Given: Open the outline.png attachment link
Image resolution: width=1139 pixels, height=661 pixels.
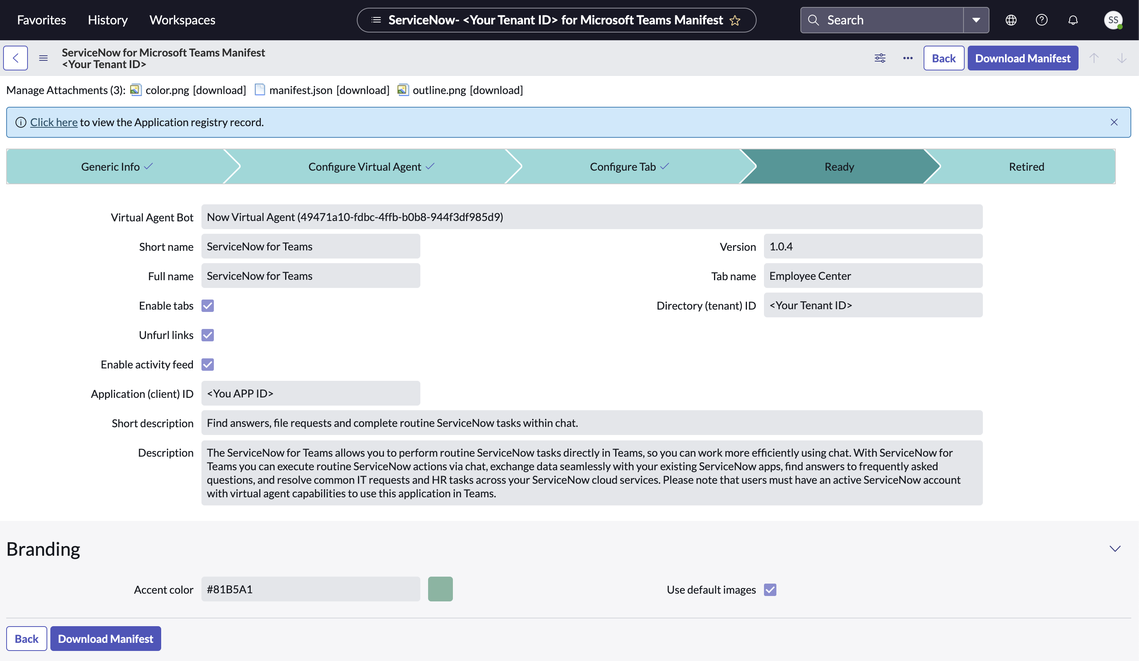Looking at the screenshot, I should (439, 90).
